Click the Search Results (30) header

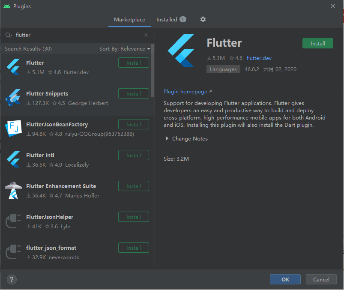click(x=28, y=49)
